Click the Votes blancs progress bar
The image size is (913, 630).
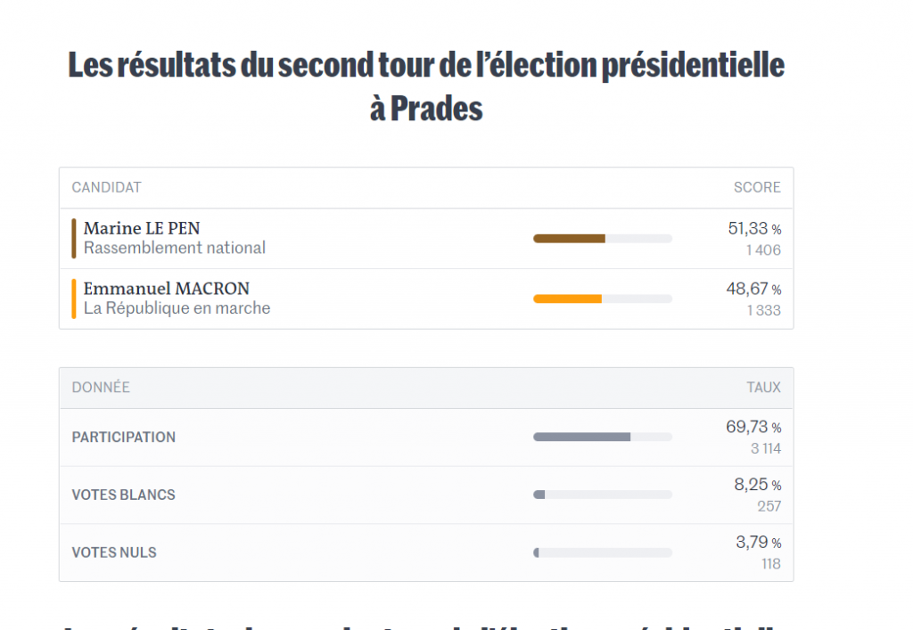click(602, 495)
